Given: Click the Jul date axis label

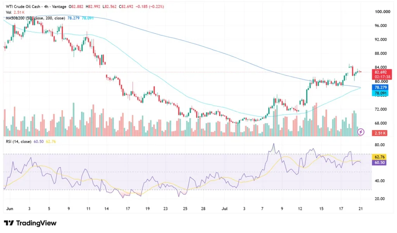Looking at the screenshot, I should [x=224, y=209].
